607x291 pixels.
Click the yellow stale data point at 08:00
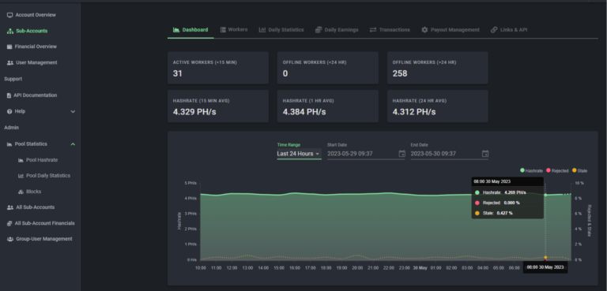tap(545, 257)
